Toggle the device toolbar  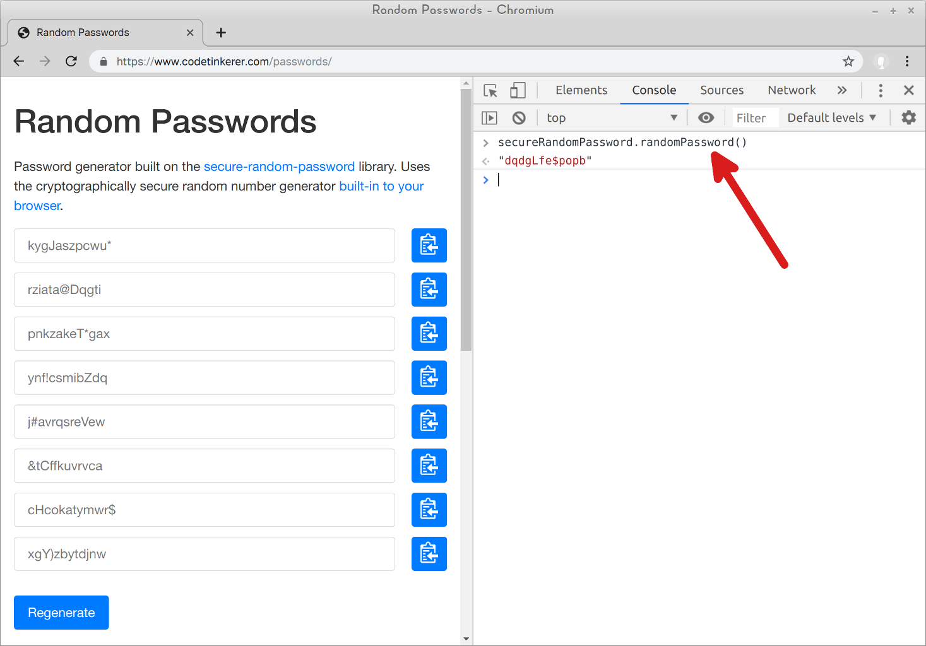(518, 90)
